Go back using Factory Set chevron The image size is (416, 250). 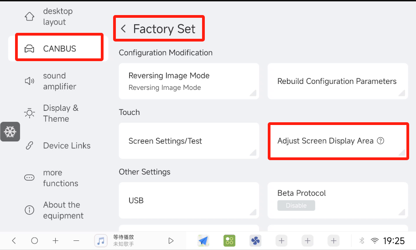click(x=123, y=29)
